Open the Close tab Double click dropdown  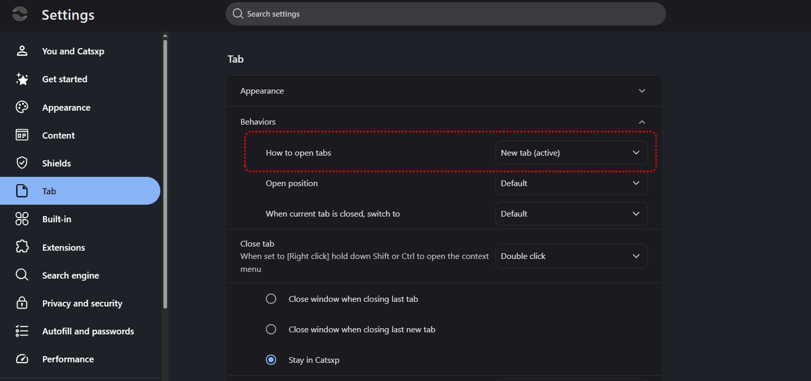(572, 256)
